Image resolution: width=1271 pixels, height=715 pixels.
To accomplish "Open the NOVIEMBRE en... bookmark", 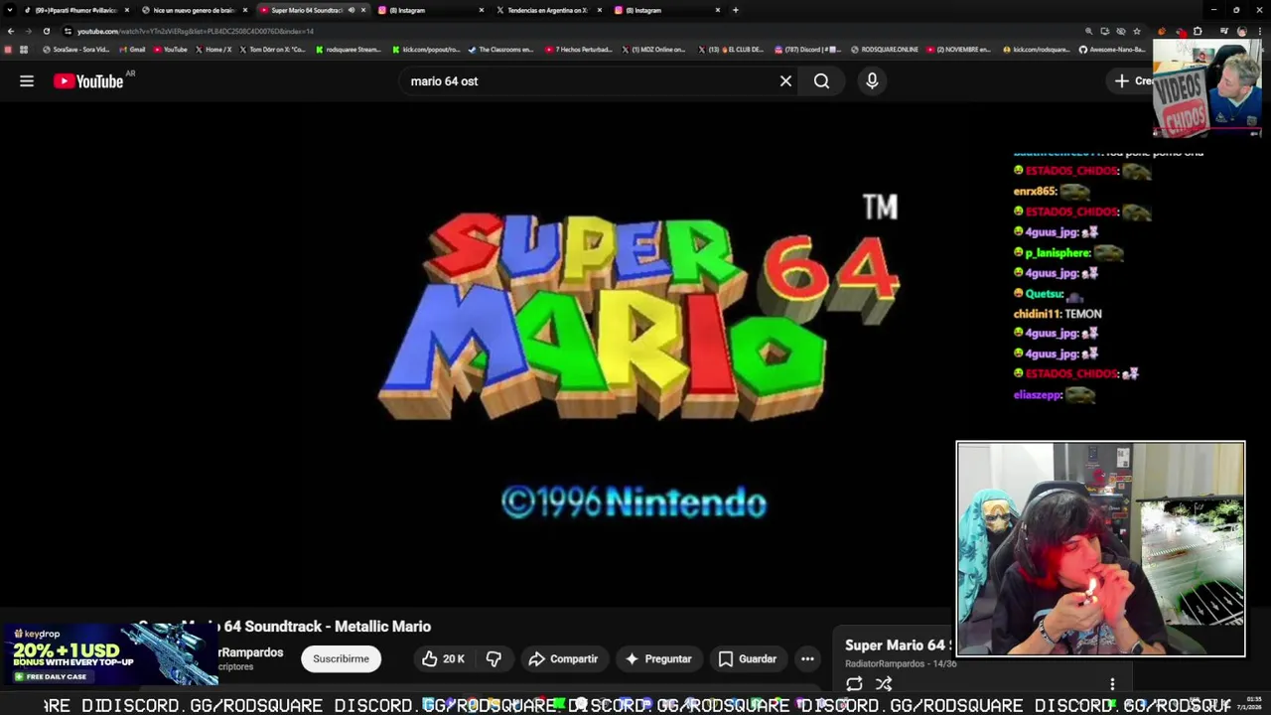I will click(x=960, y=50).
